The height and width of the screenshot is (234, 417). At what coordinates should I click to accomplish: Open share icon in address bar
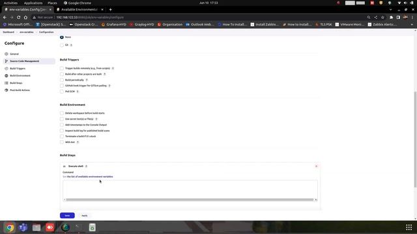(x=376, y=18)
